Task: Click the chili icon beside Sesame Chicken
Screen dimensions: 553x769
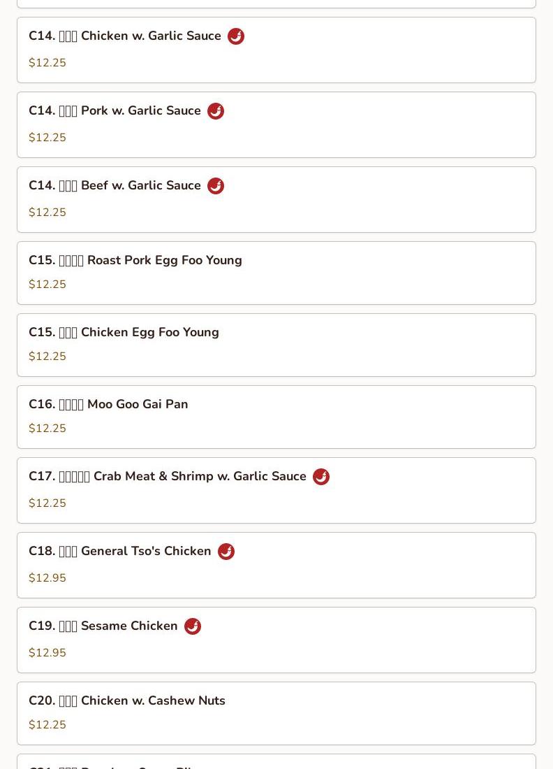Action: point(193,626)
